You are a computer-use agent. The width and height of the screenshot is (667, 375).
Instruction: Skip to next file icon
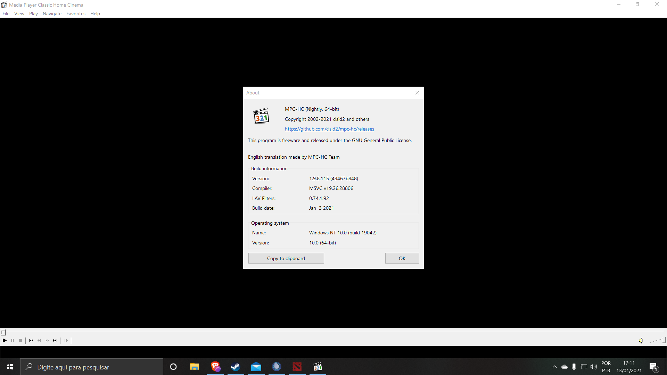point(55,341)
